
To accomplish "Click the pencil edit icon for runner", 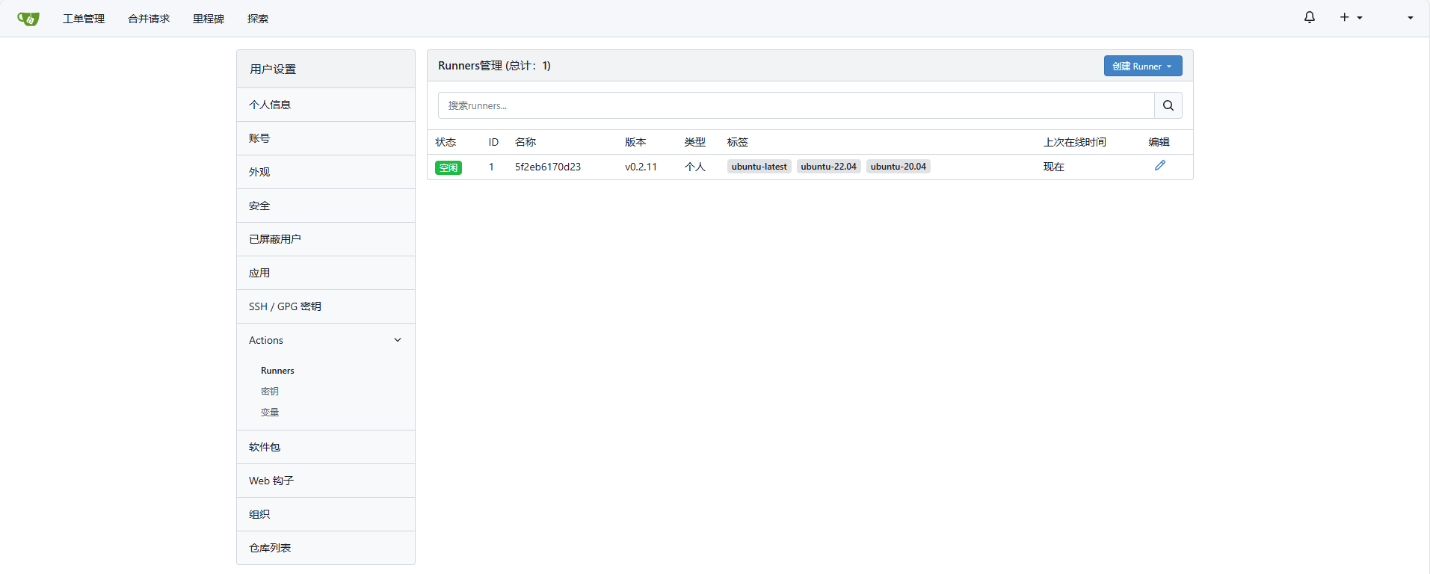I will pyautogui.click(x=1159, y=166).
